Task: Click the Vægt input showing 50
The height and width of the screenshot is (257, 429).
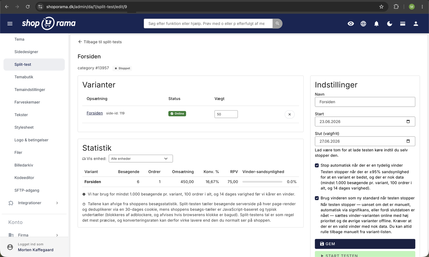Action: (226, 114)
